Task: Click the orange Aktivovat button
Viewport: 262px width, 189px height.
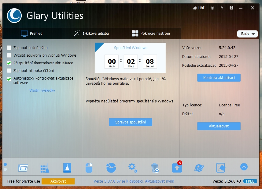Action: (58, 181)
